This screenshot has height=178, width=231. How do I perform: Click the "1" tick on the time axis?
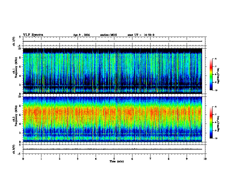pyautogui.click(x=41, y=159)
